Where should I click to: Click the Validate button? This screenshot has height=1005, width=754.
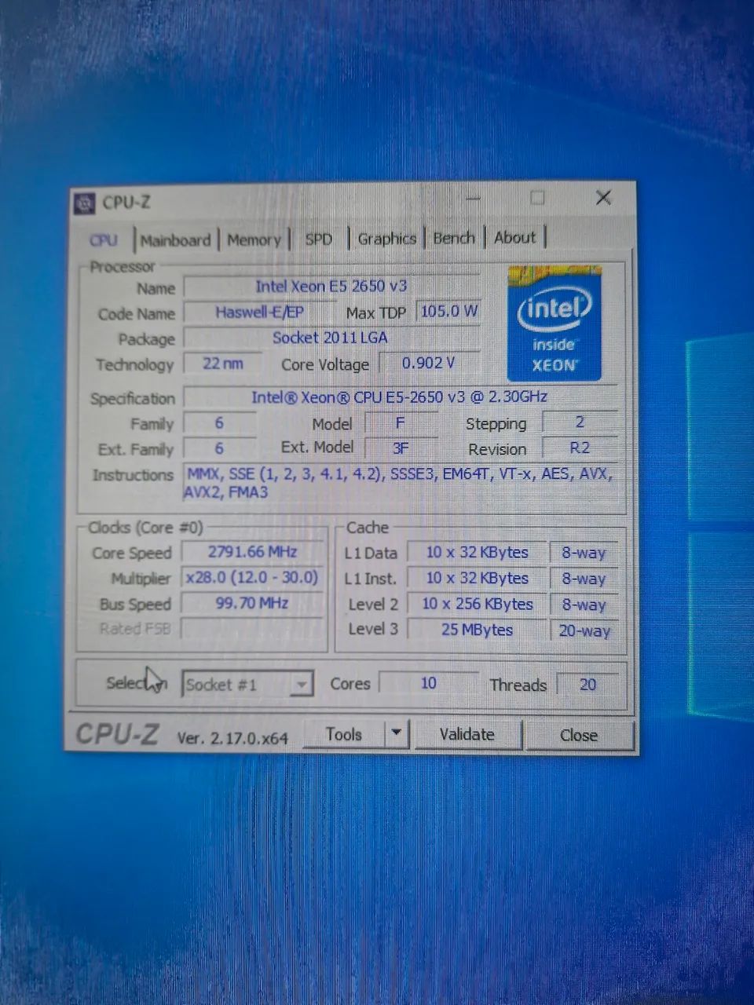pos(467,734)
